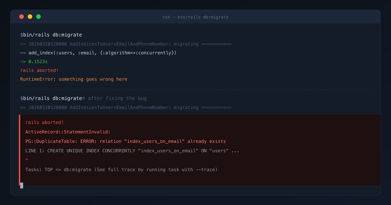The width and height of the screenshot is (391, 205).
Task: Click the green zoom traffic light
Action: pyautogui.click(x=38, y=16)
